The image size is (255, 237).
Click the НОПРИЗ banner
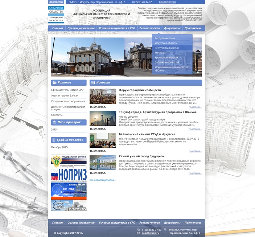click(x=69, y=175)
